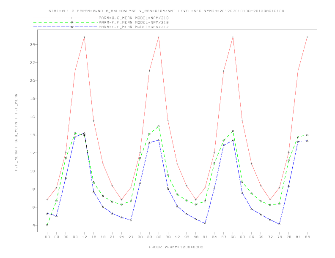Click y-axis tick value 22
This screenshot has width=335, height=258.
pos(33,62)
